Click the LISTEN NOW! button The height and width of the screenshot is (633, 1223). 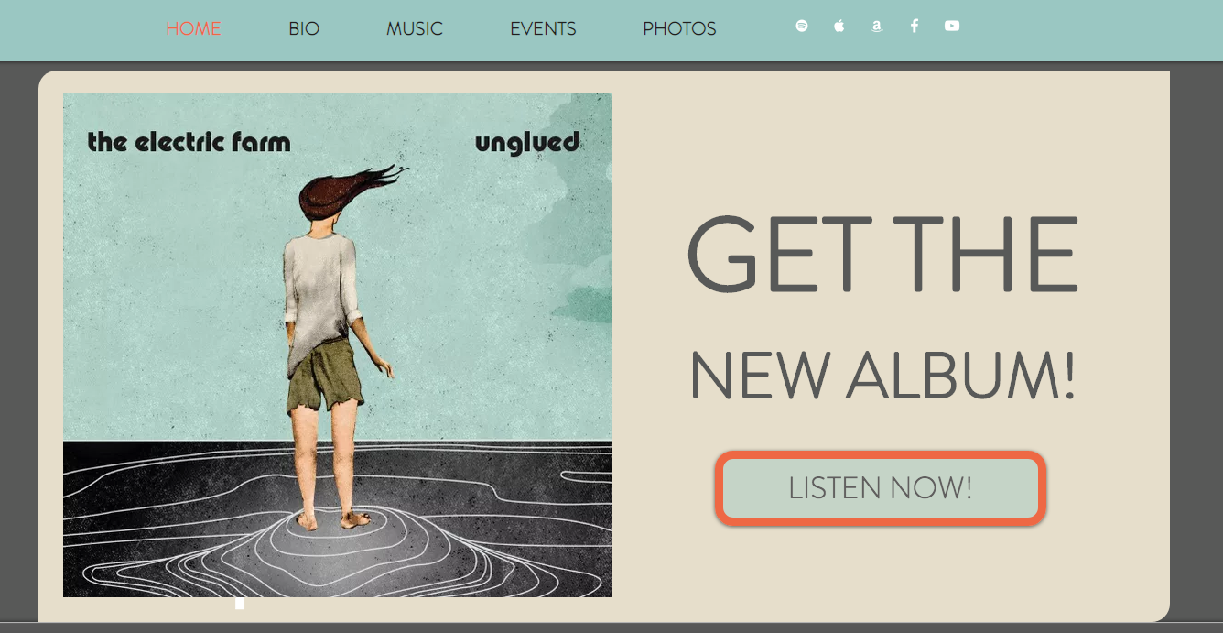click(x=881, y=488)
